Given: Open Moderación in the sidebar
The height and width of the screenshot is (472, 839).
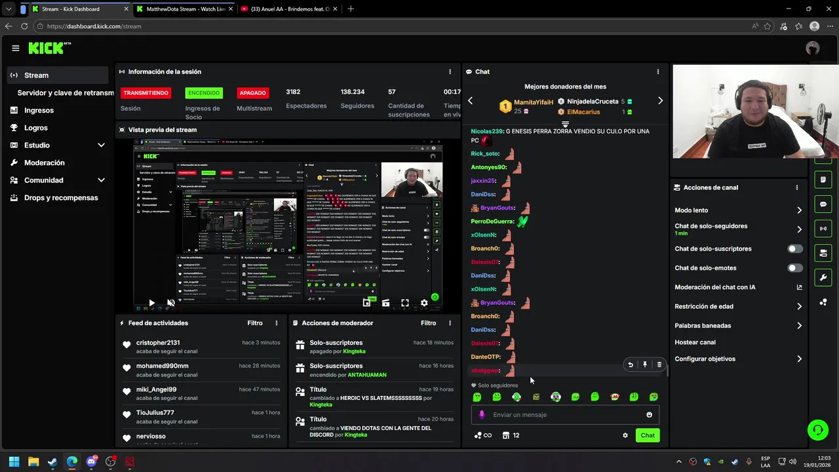Looking at the screenshot, I should [45, 163].
